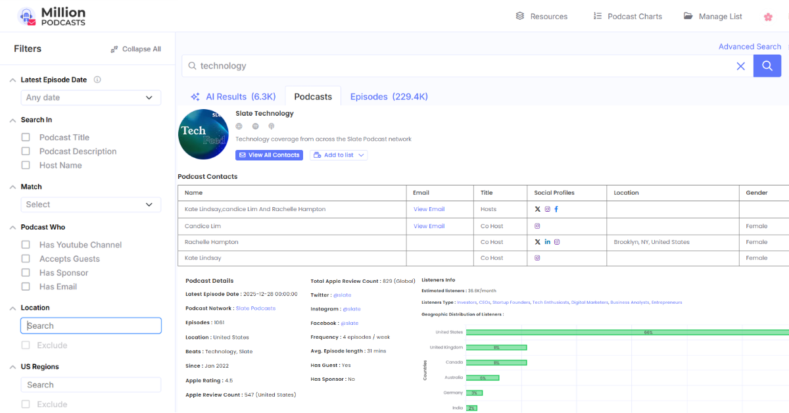Tick the Podcast Title checkbox
The width and height of the screenshot is (789, 413).
pyautogui.click(x=26, y=137)
